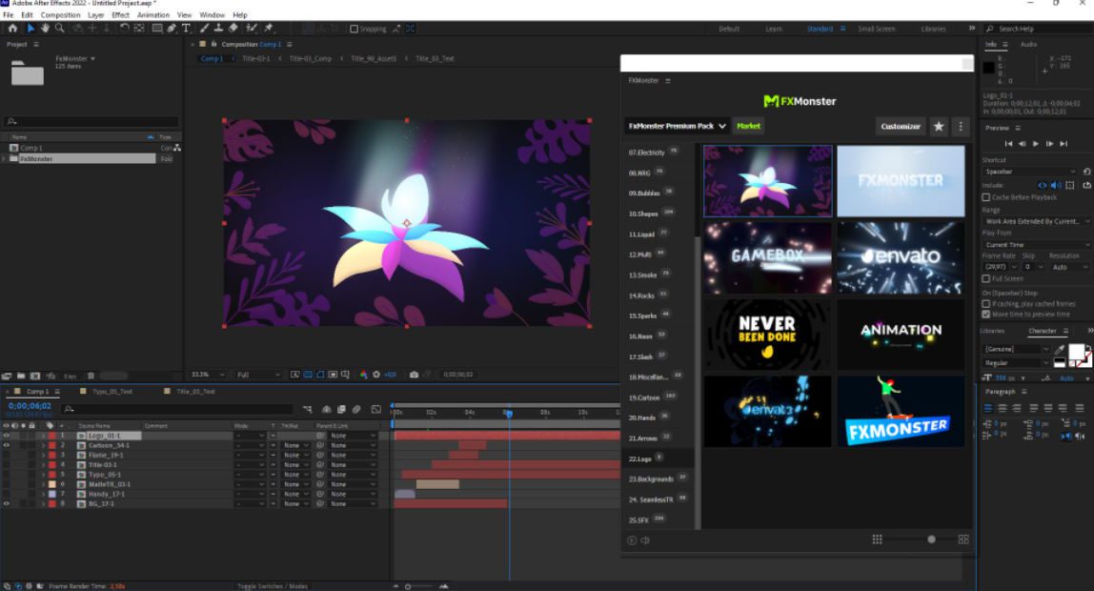Check Cache Before Playback option
The image size is (1094, 591).
point(986,196)
